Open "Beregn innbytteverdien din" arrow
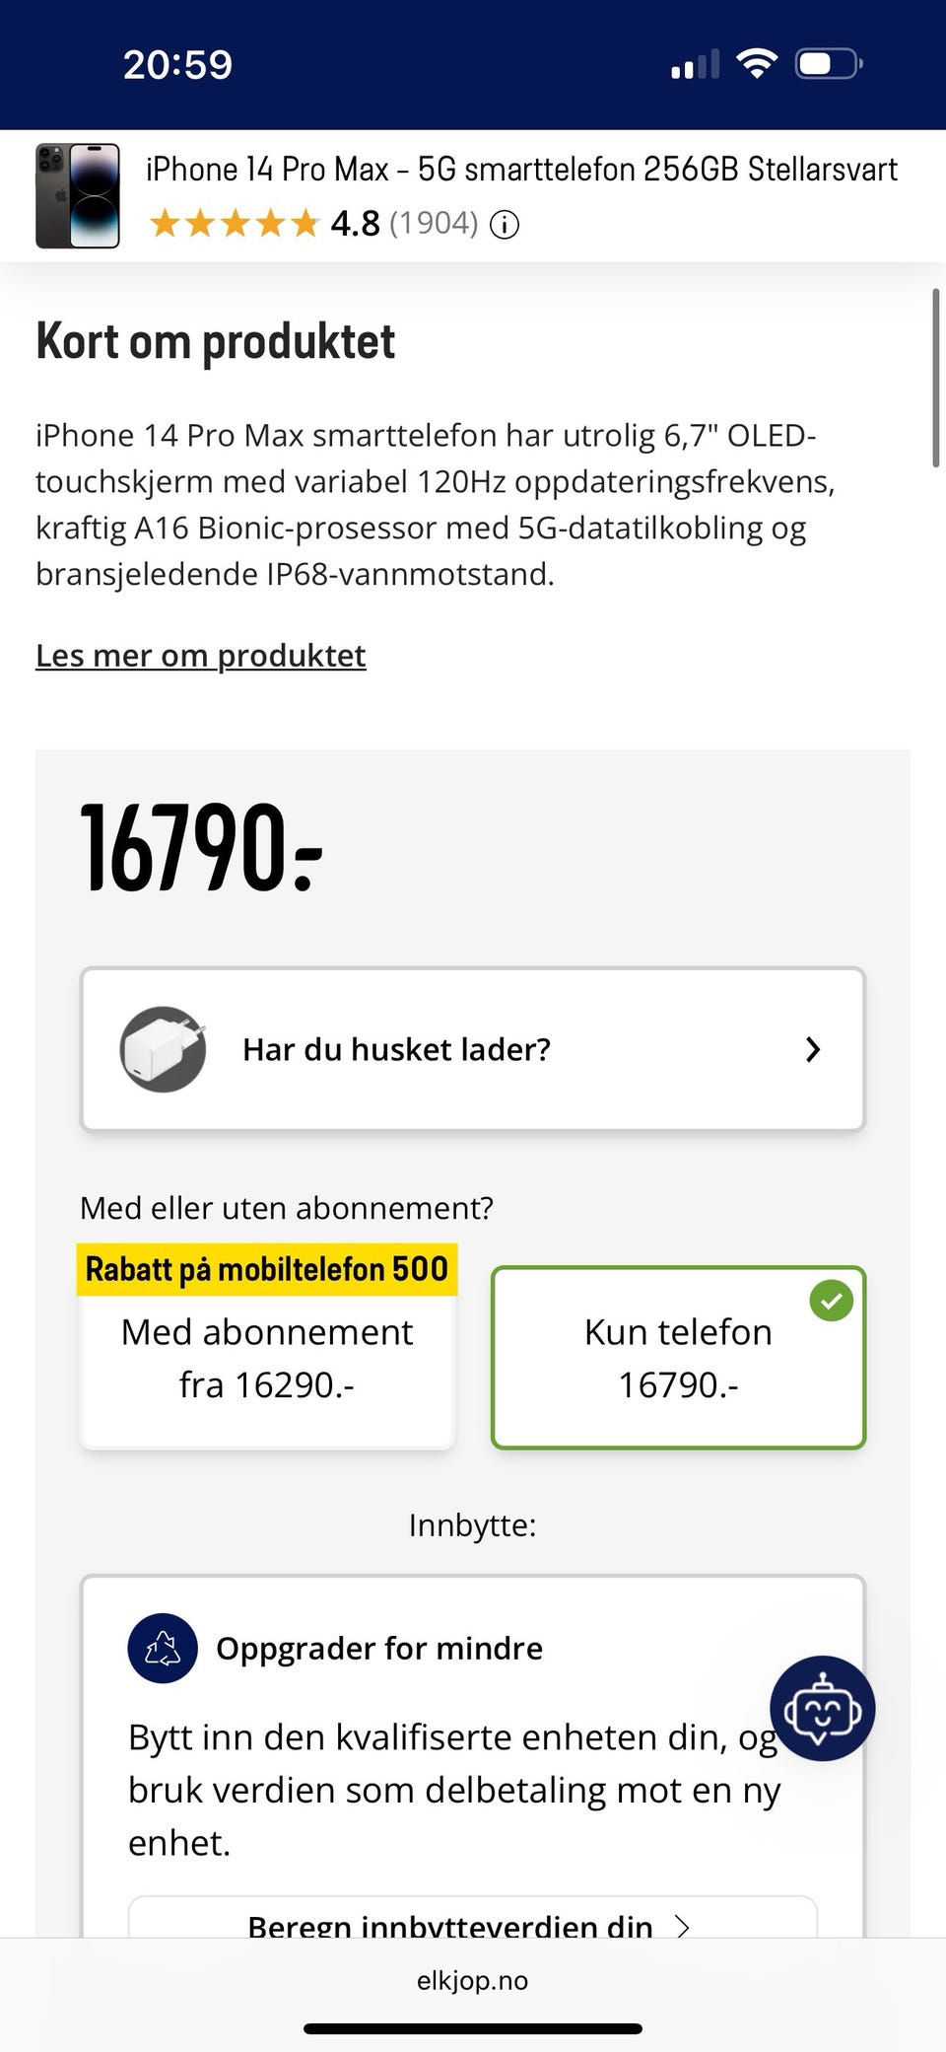Image resolution: width=946 pixels, height=2052 pixels. [x=682, y=1926]
